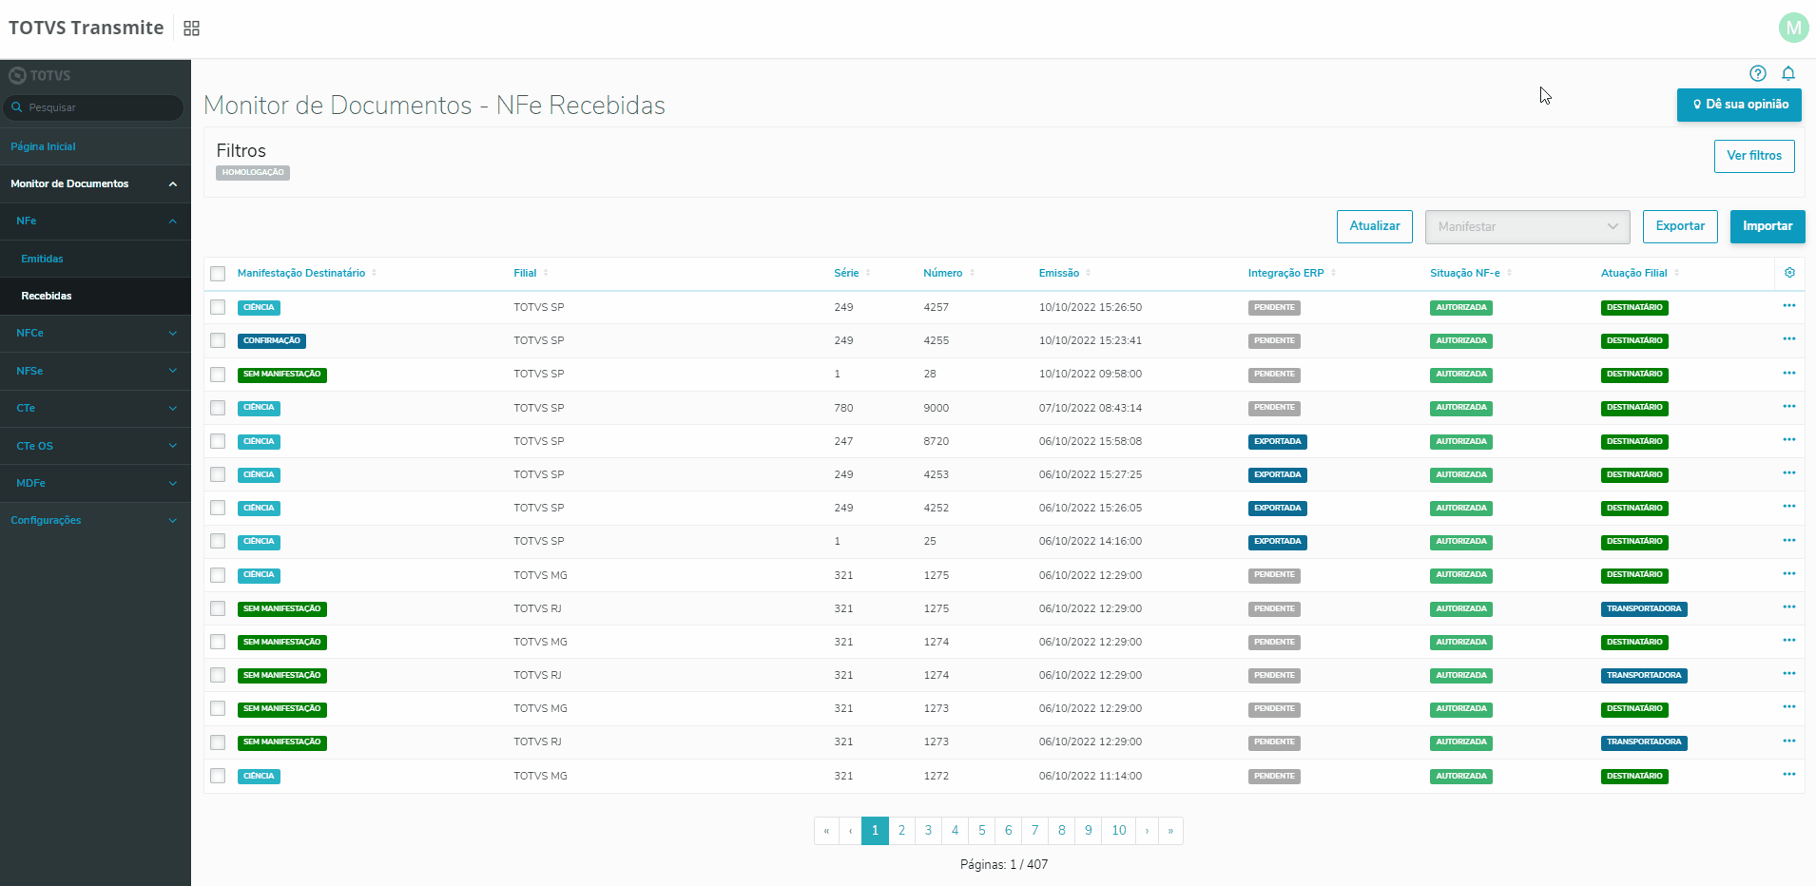The width and height of the screenshot is (1816, 886).
Task: Click the Exportar button
Action: click(1680, 226)
